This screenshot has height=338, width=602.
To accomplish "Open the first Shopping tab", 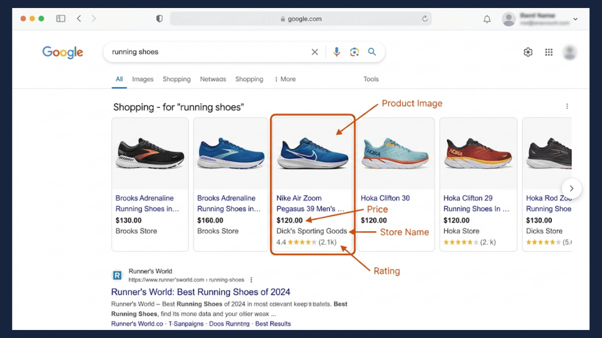I will [x=177, y=79].
